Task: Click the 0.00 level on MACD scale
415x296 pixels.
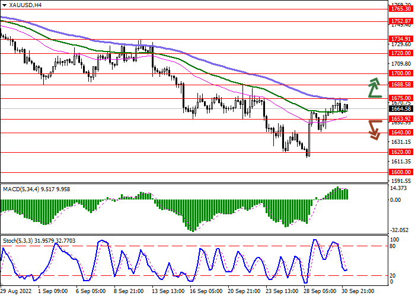Action: (x=395, y=200)
